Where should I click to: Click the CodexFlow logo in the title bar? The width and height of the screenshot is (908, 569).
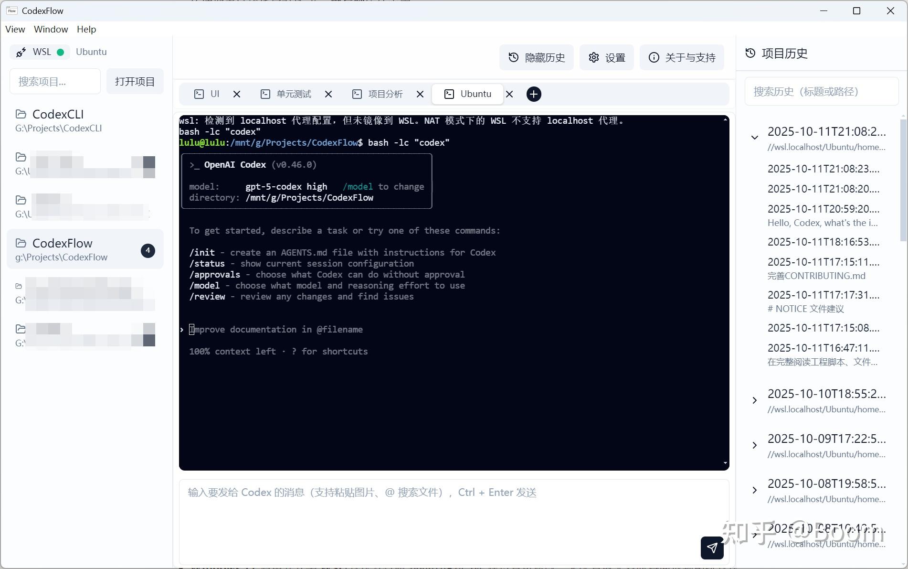[11, 11]
